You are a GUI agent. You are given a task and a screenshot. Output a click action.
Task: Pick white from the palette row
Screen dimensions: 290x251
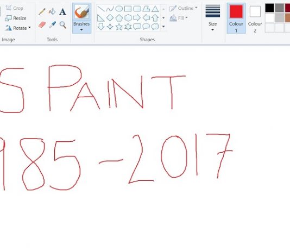tap(270, 17)
